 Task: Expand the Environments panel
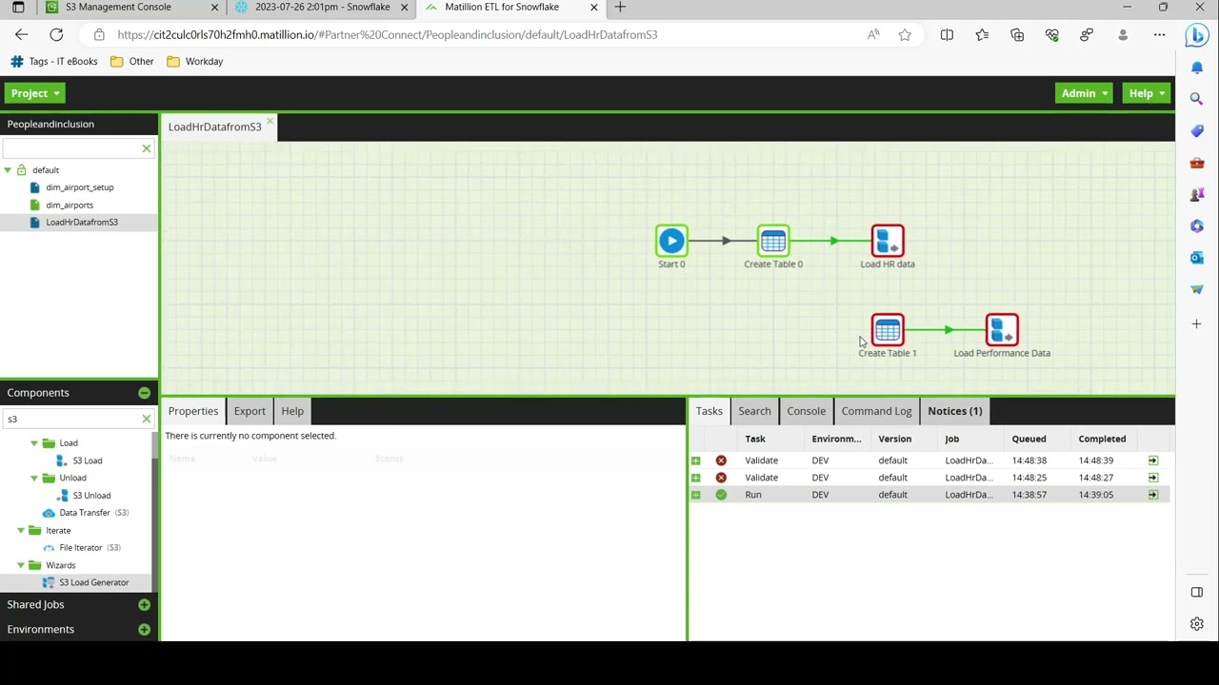[41, 630]
